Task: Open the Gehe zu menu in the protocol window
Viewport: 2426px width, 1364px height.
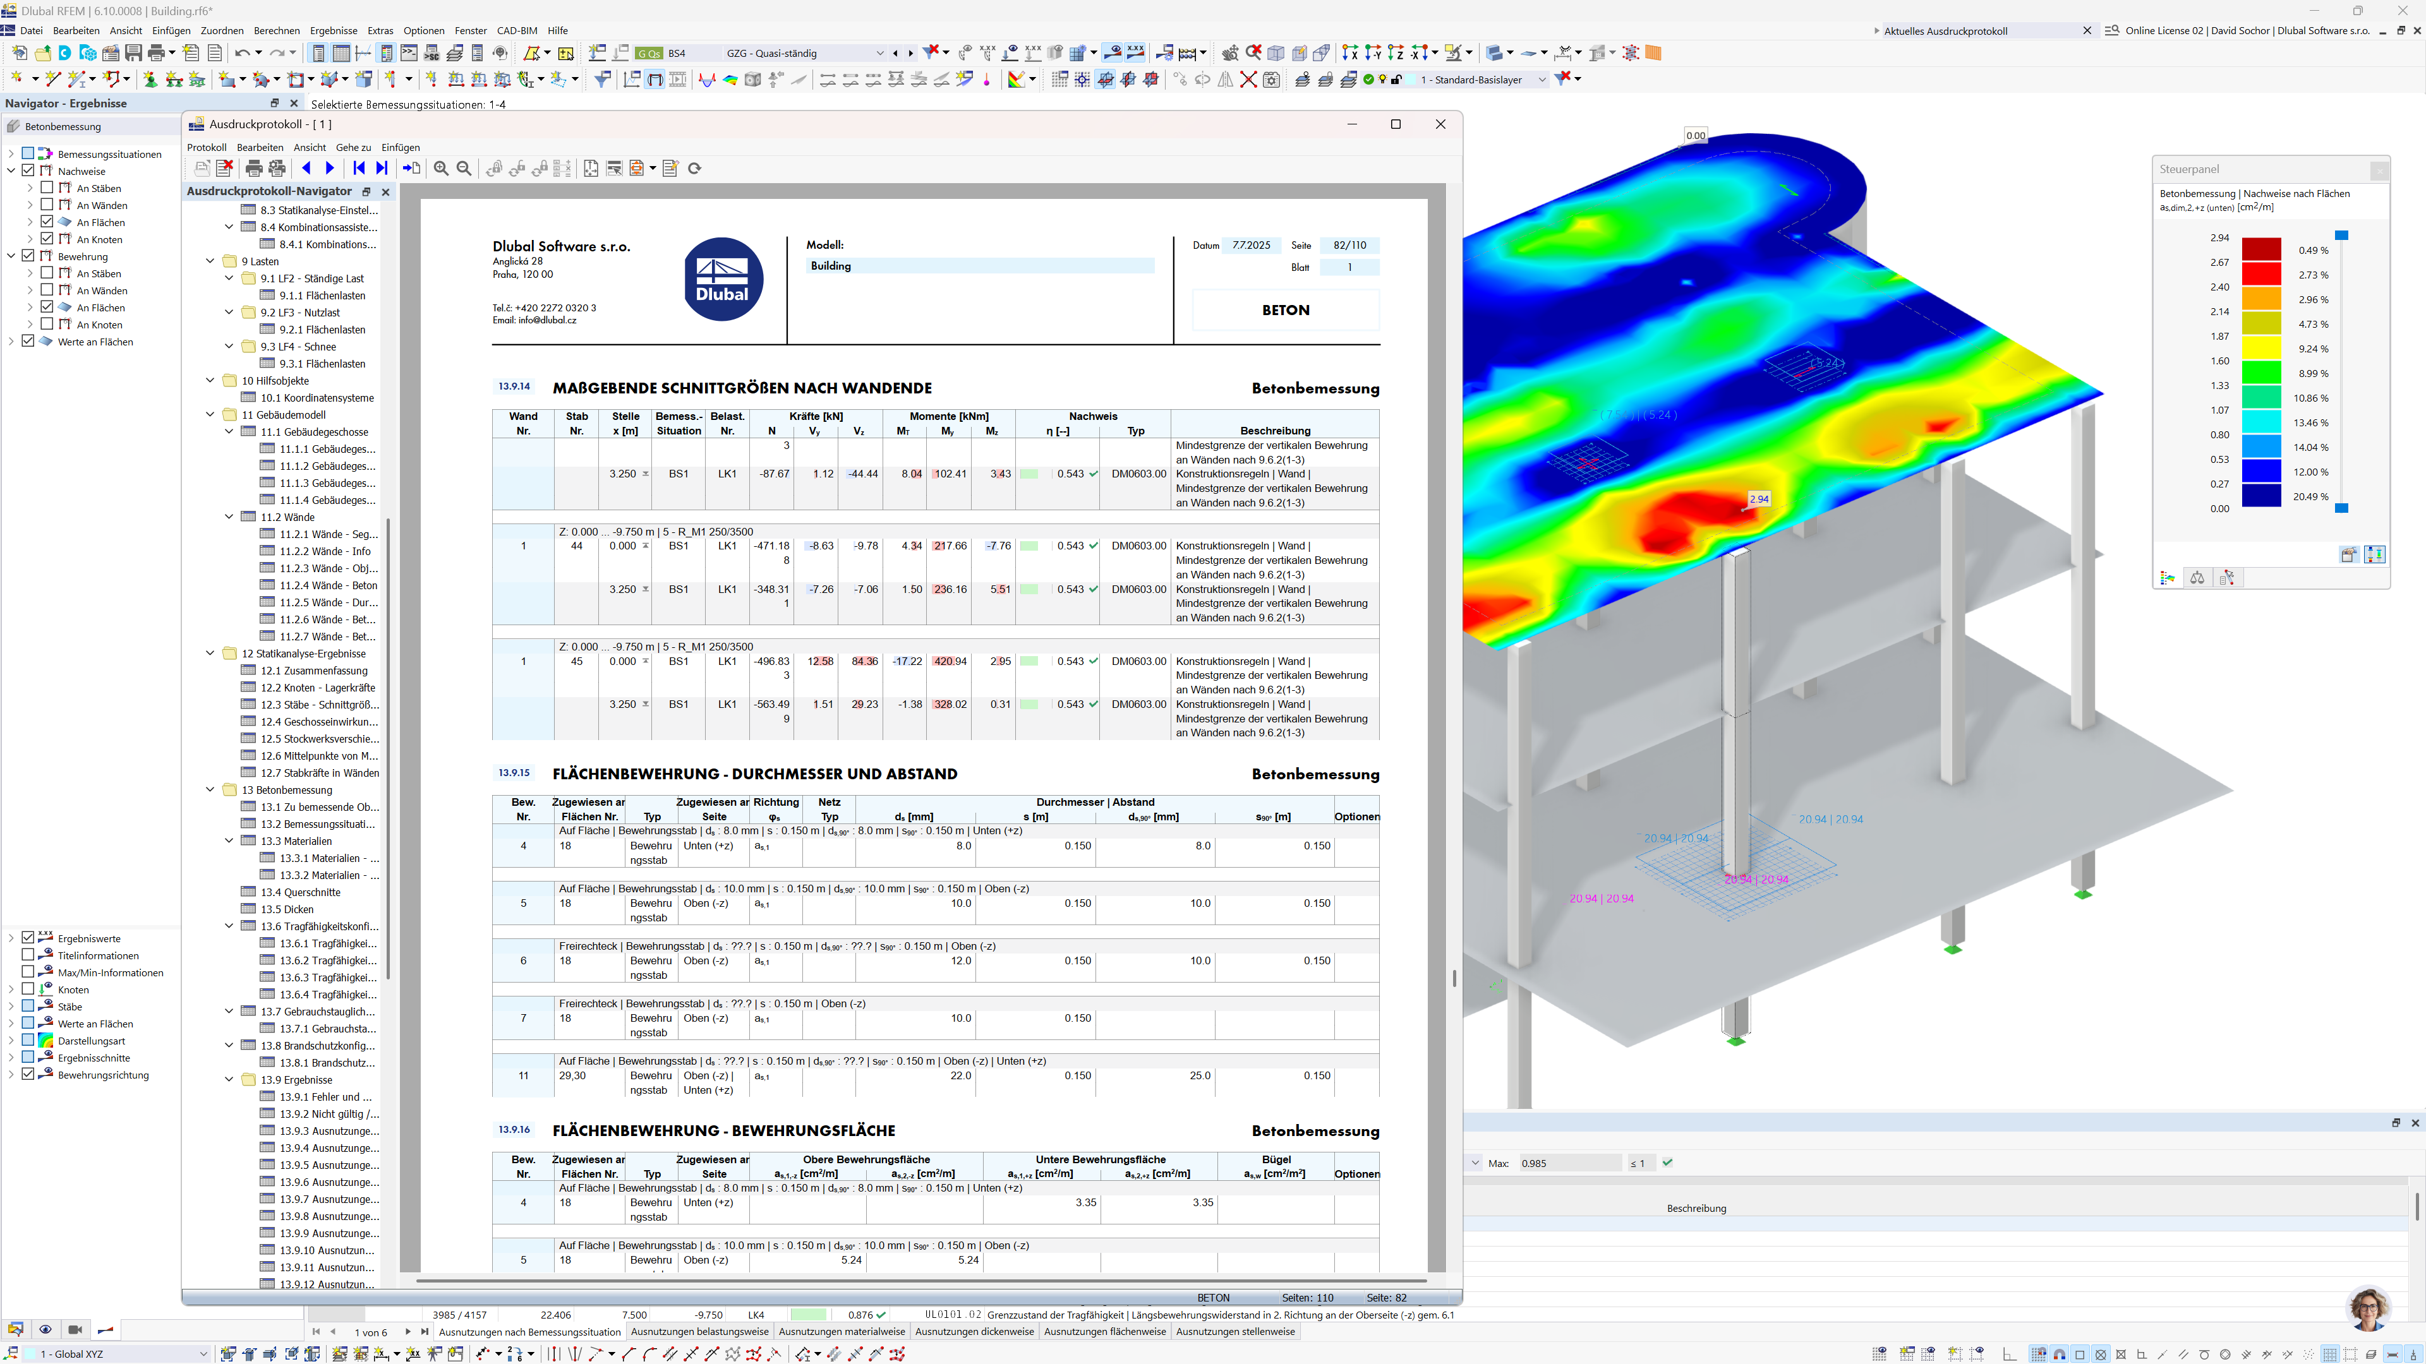Action: point(354,147)
